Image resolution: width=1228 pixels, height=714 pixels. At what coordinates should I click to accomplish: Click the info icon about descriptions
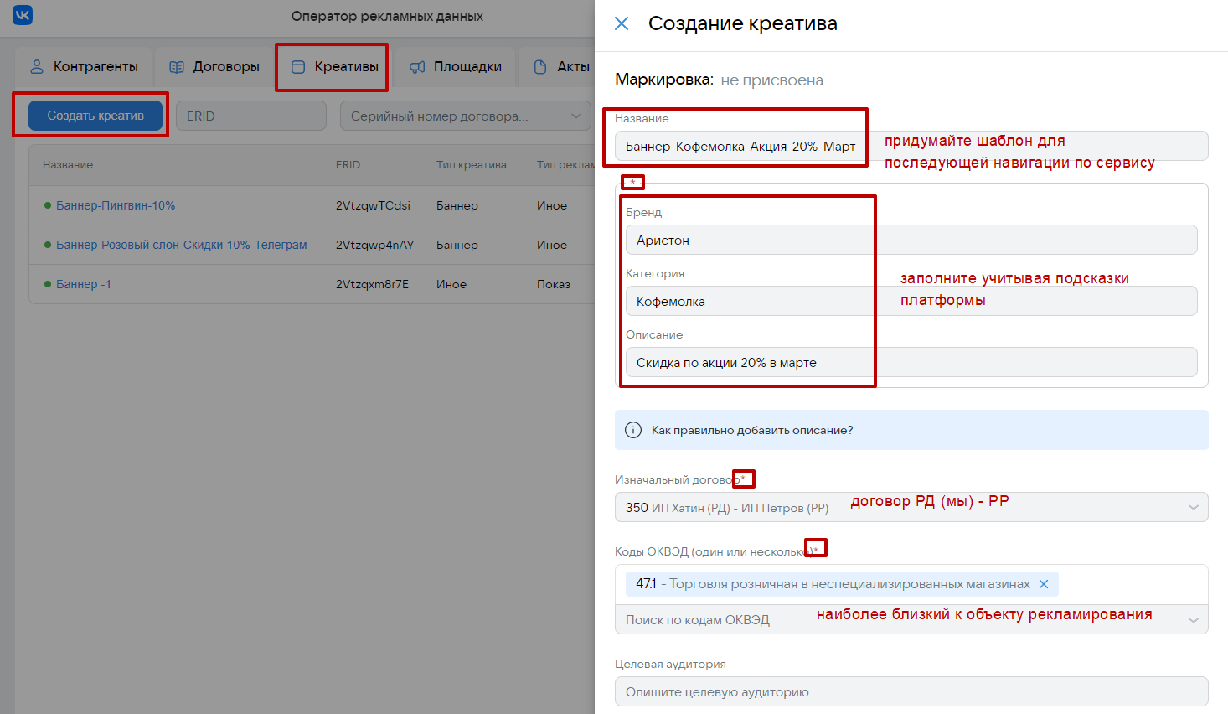(x=633, y=430)
